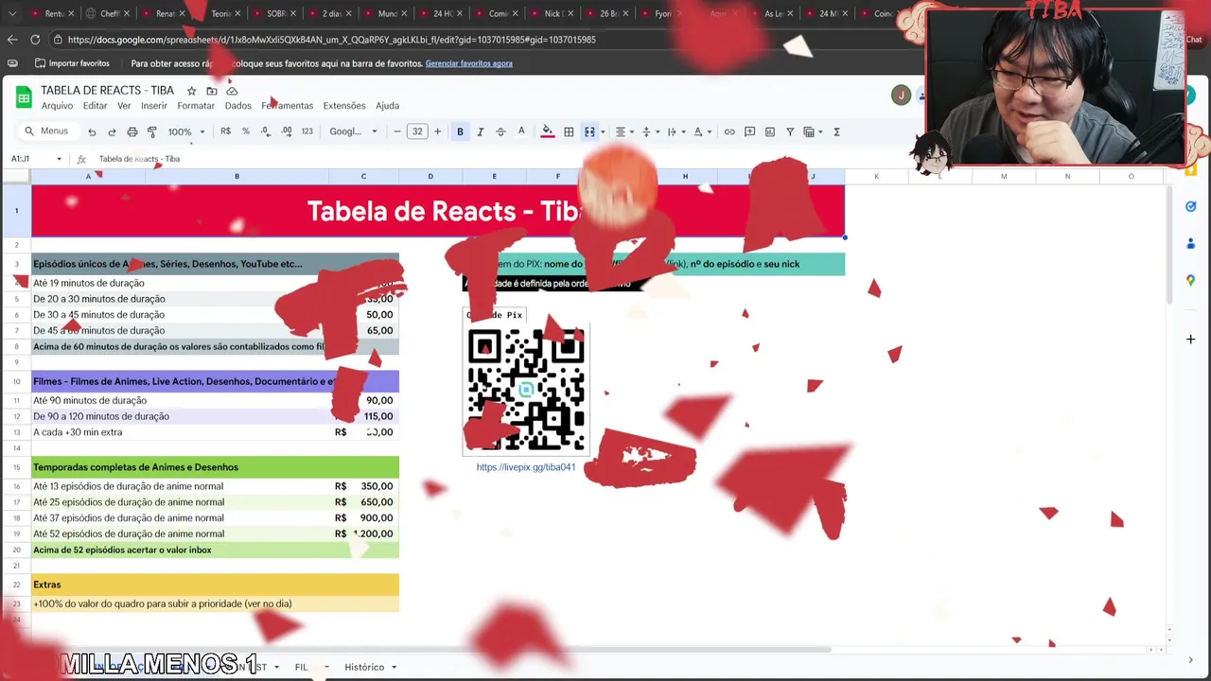The image size is (1211, 681).
Task: Click insert chart icon
Action: tap(769, 132)
